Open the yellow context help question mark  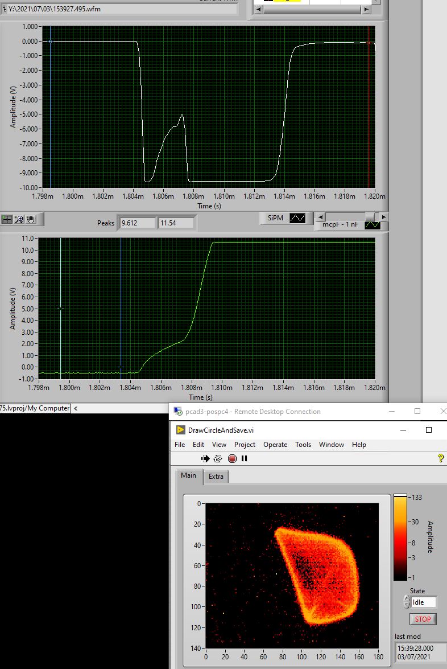coord(441,458)
